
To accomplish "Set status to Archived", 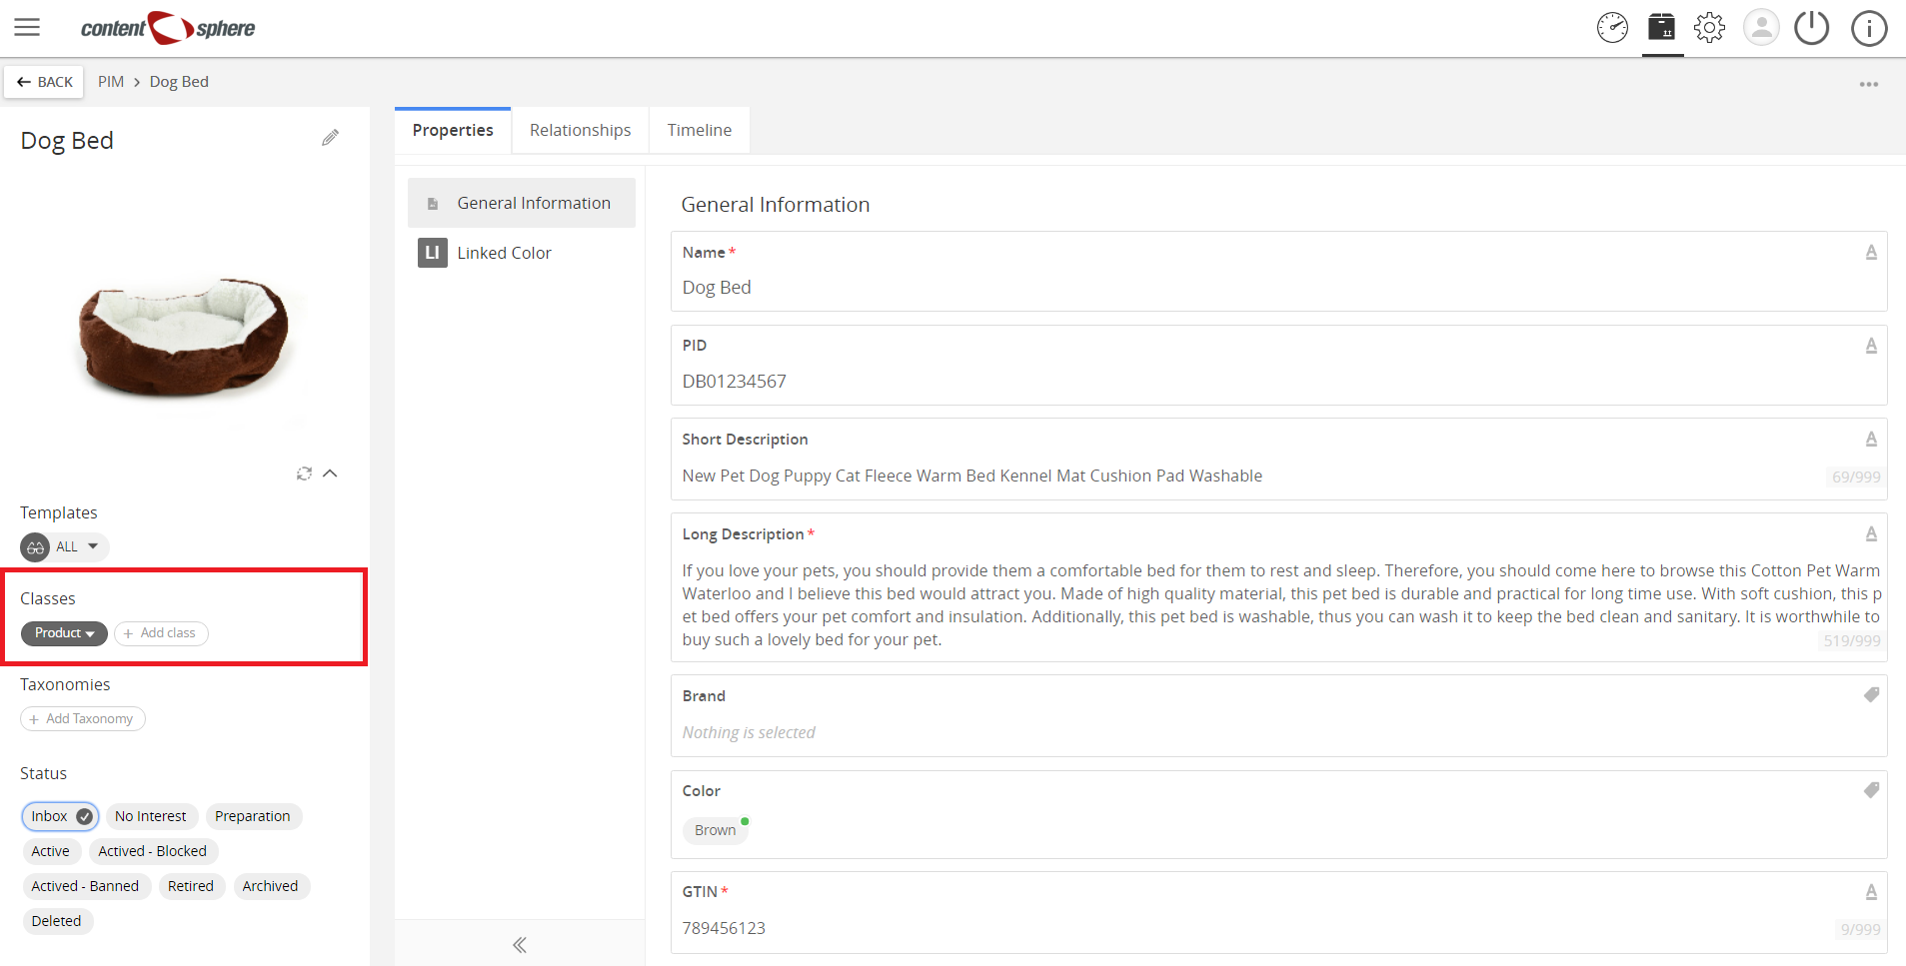I will coord(270,886).
